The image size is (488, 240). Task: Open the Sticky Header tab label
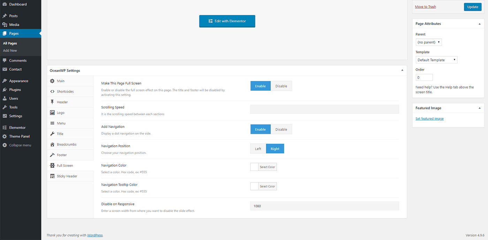click(67, 176)
